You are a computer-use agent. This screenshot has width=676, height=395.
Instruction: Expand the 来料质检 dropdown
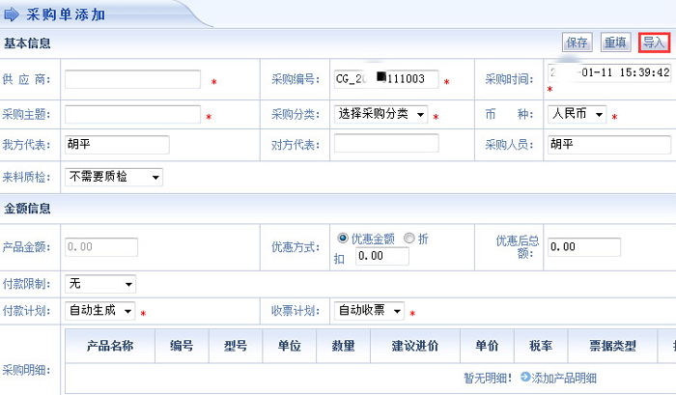(x=114, y=177)
